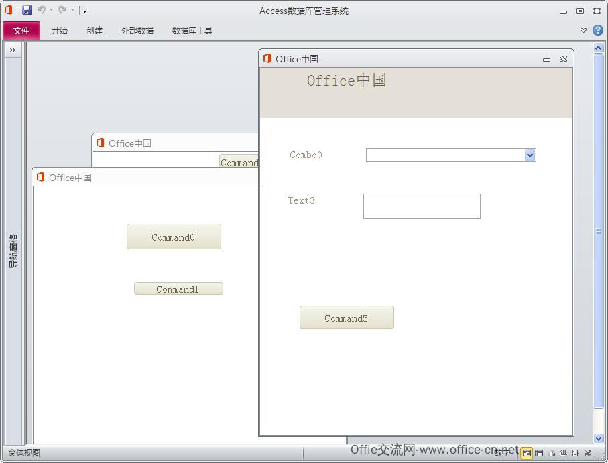Click the scroll down arrow on the right scrollbar
This screenshot has width=608, height=463.
598,438
